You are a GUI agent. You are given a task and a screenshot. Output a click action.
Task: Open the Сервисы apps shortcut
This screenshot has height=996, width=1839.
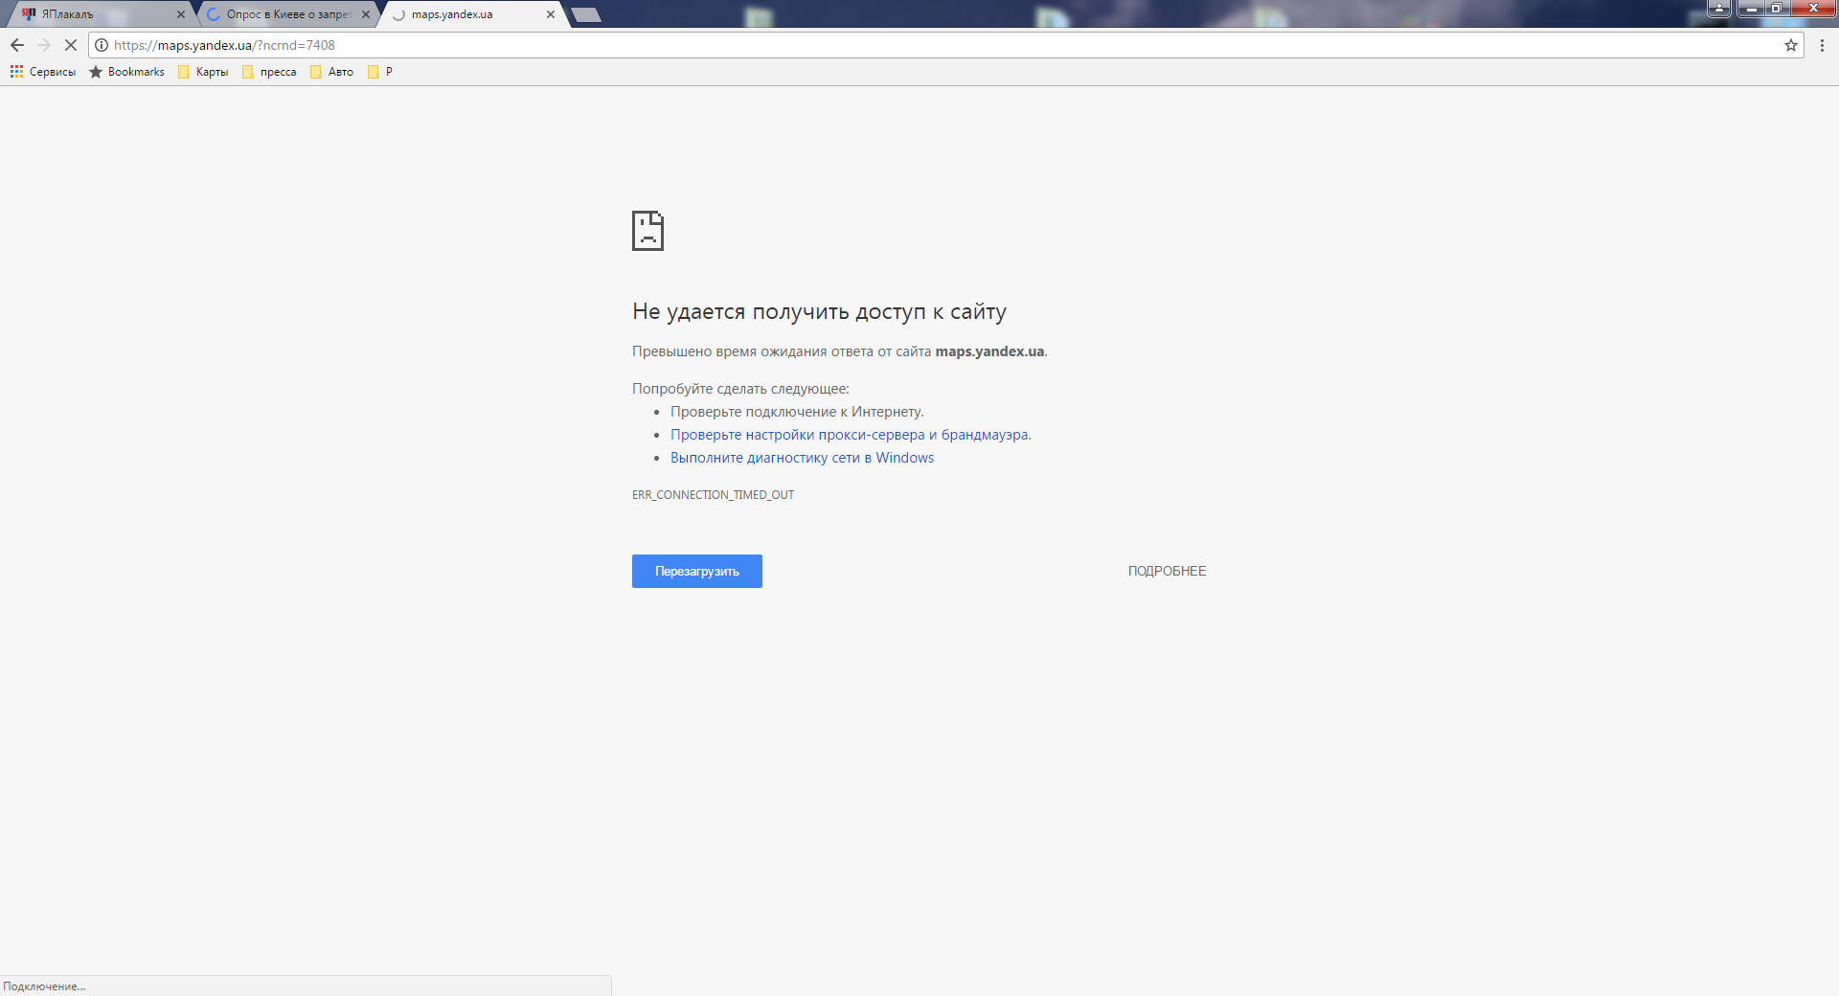click(43, 72)
